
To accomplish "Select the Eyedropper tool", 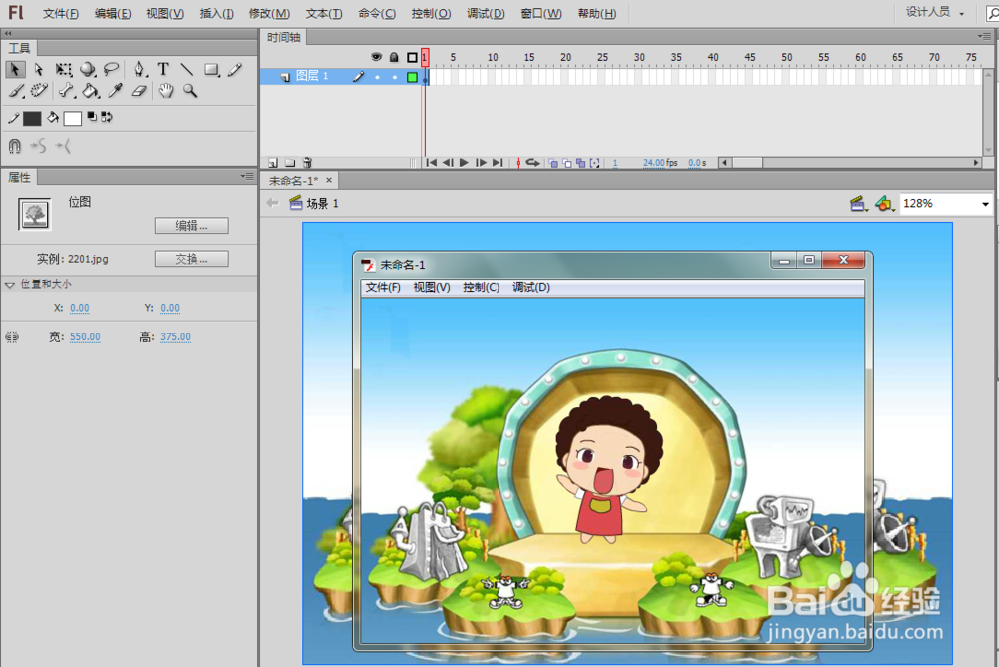I will tap(115, 91).
